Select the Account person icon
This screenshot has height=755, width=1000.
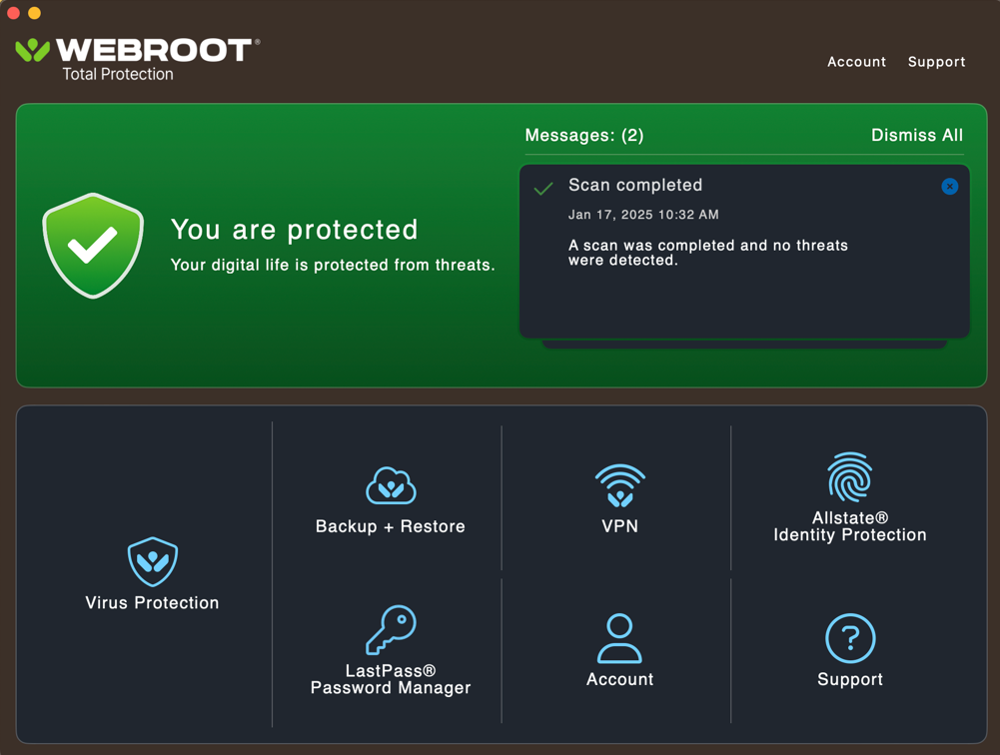618,636
